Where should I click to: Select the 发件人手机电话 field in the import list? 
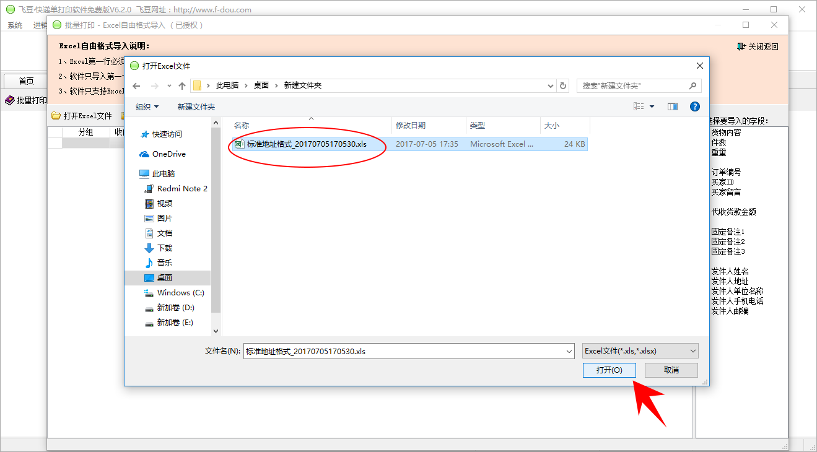point(737,301)
